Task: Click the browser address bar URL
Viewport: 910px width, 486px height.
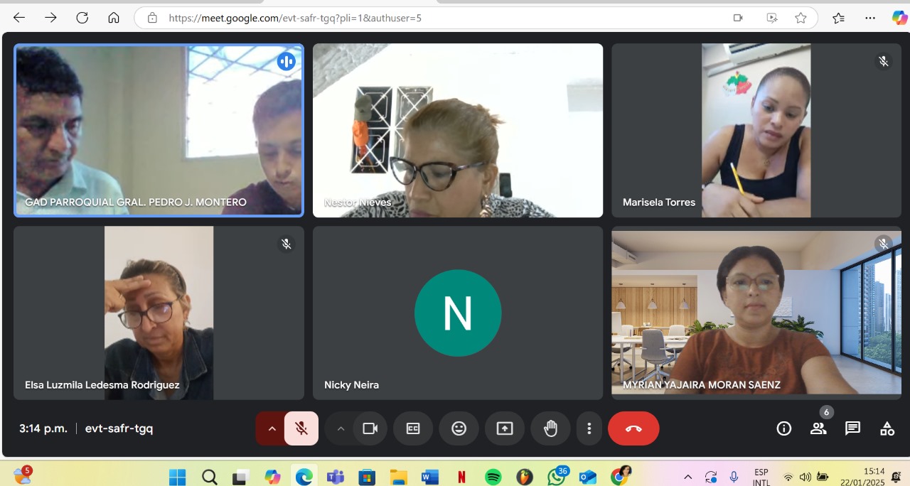Action: tap(295, 18)
